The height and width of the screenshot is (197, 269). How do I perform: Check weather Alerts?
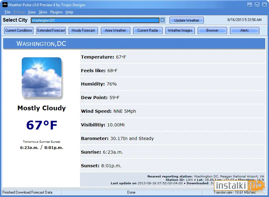coord(244,30)
